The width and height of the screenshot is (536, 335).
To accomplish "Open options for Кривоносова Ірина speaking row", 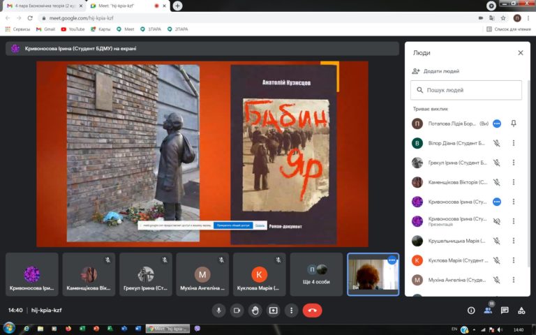I will (x=514, y=202).
